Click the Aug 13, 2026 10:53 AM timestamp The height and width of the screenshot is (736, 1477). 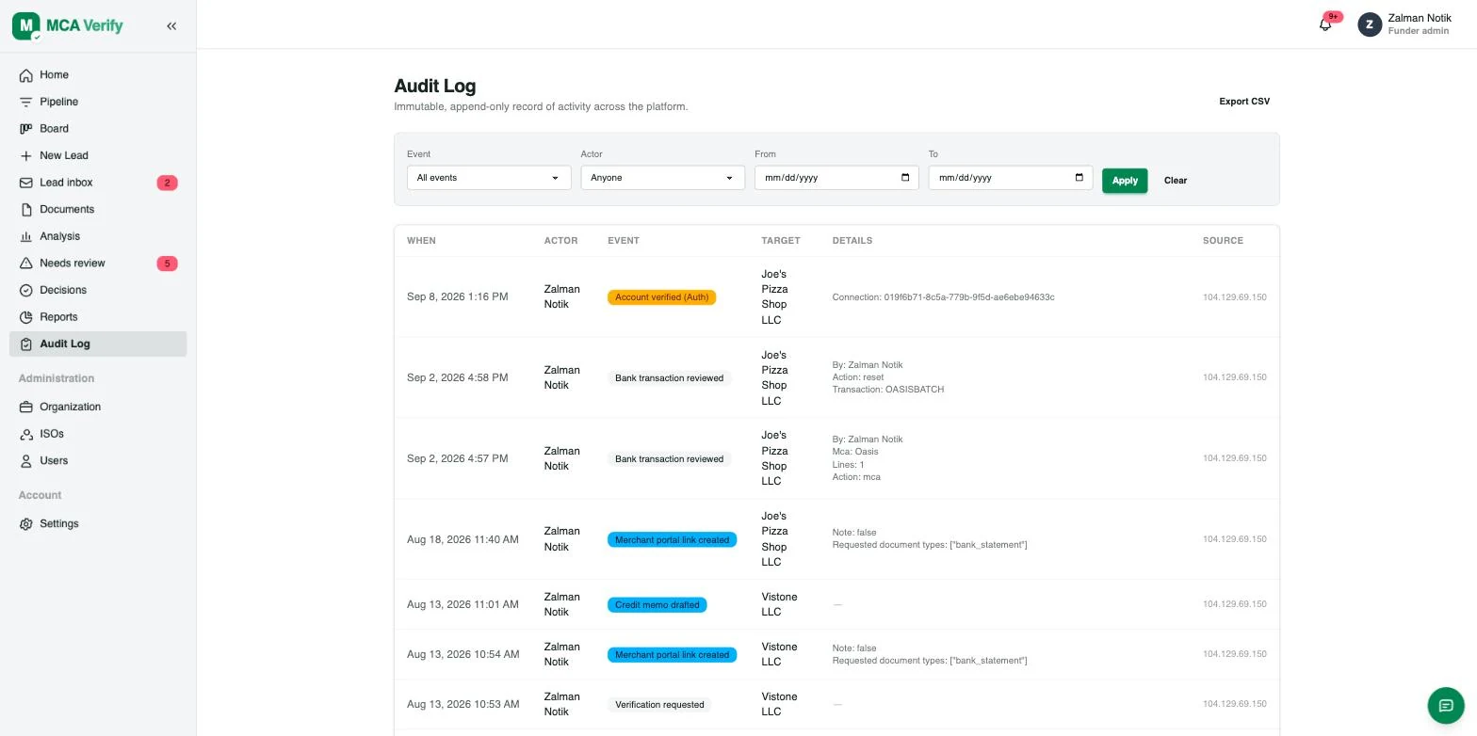(463, 705)
